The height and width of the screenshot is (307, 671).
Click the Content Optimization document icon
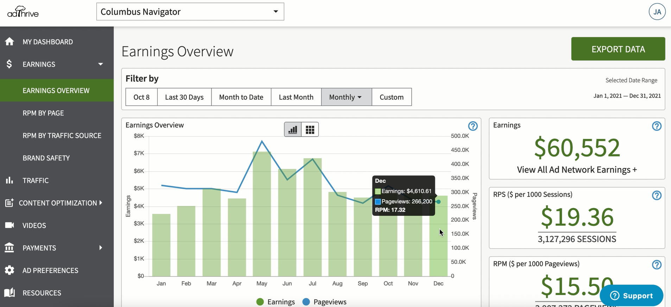(10, 203)
